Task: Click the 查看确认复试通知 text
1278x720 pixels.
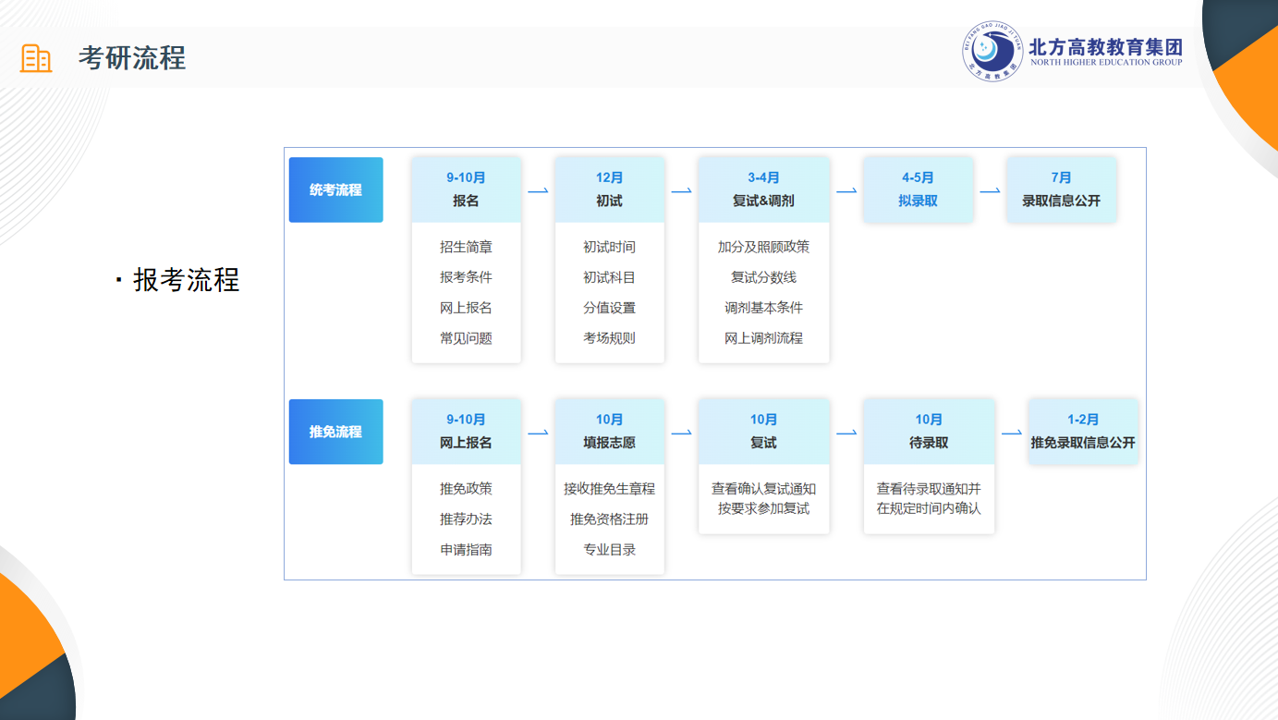Action: click(763, 489)
